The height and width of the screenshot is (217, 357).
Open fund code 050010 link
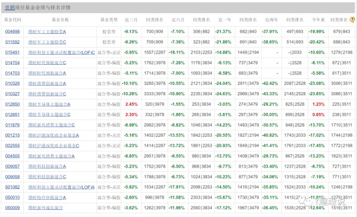pyautogui.click(x=12, y=197)
